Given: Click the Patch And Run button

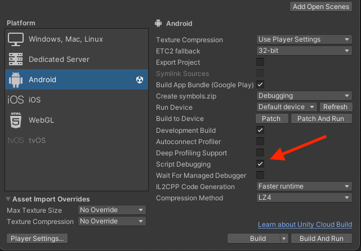Looking at the screenshot, I should [321, 119].
